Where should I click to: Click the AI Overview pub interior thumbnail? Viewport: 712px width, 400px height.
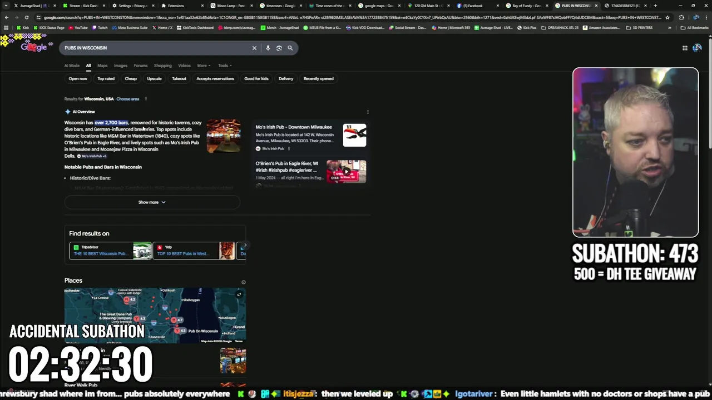224,136
